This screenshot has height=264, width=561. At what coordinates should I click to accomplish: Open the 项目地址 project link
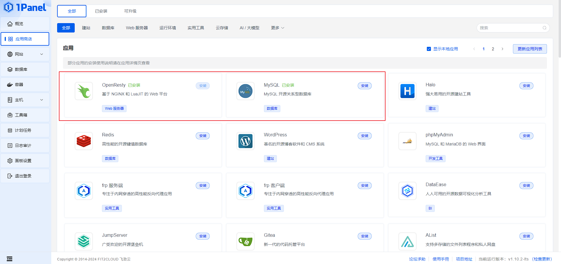click(x=464, y=259)
